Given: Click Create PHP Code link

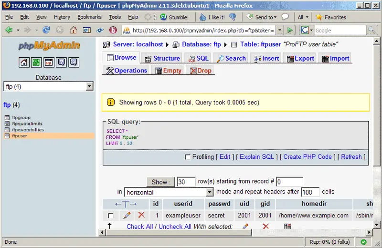Looking at the screenshot, I should tap(308, 157).
